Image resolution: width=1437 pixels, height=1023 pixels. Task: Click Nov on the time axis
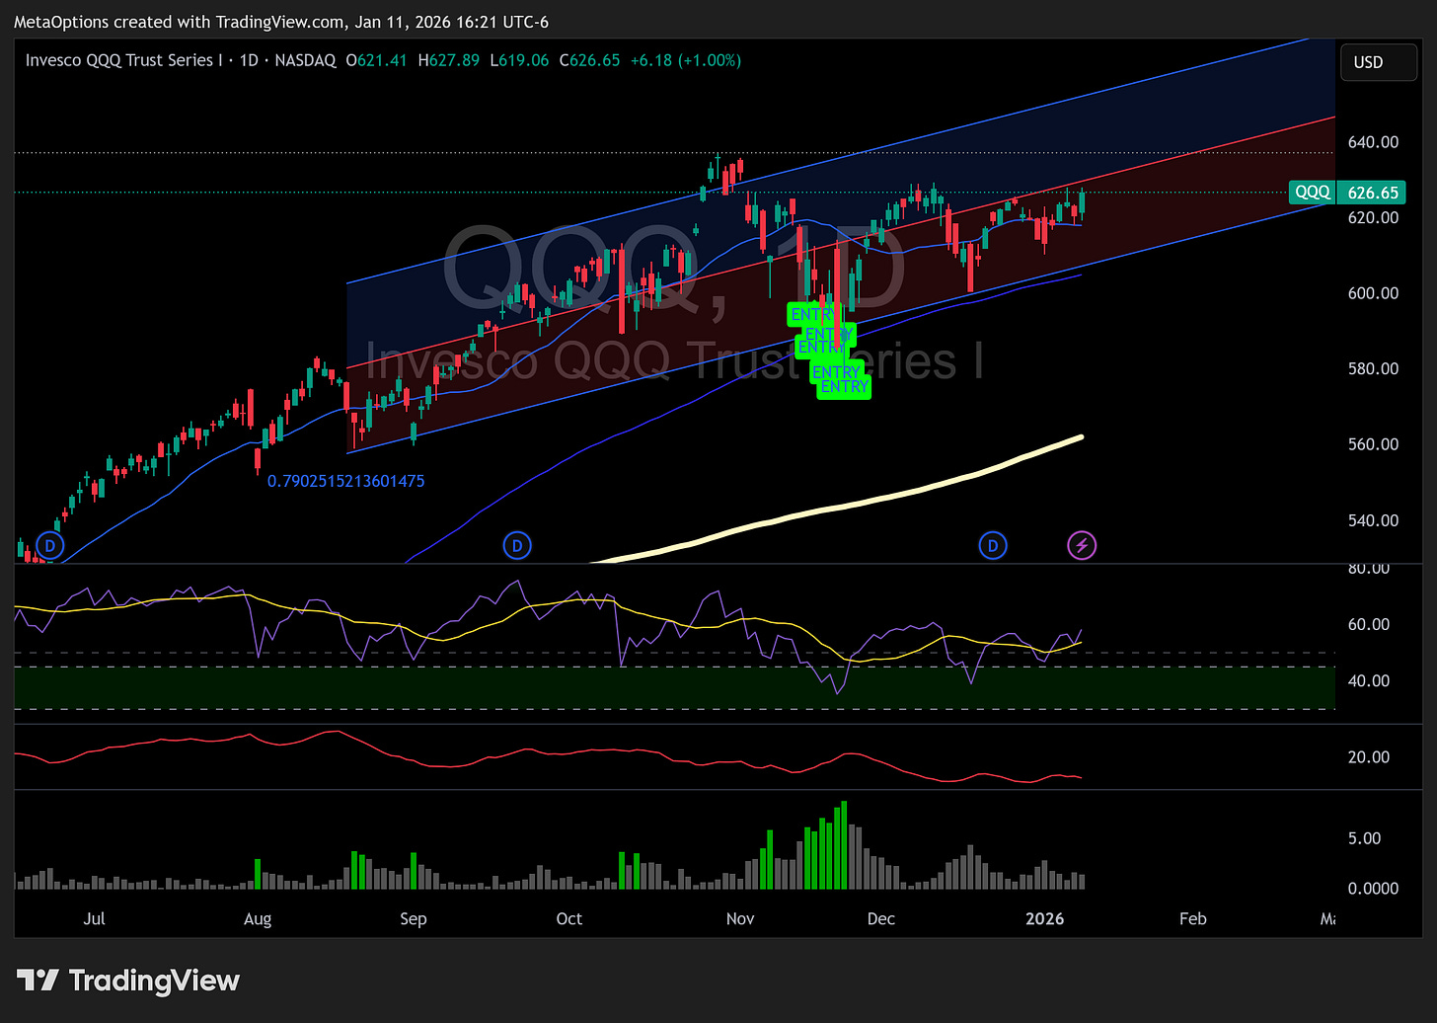[x=740, y=918]
